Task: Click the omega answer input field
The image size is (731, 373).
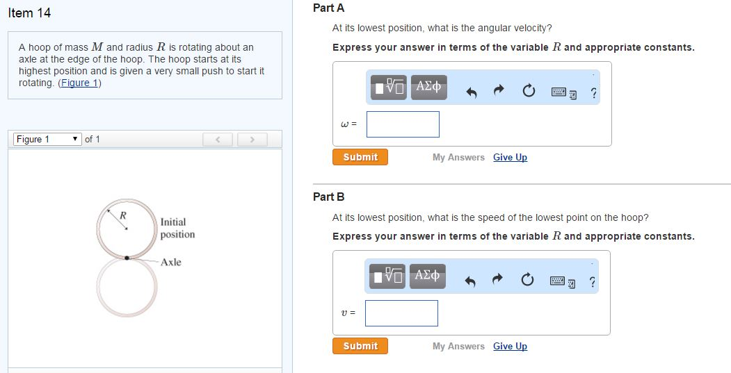Action: pos(403,124)
